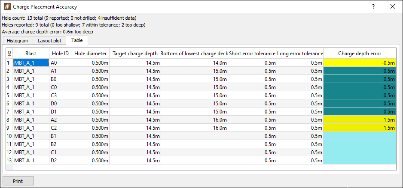The image size is (403, 188).
Task: Click the 16.0m lowest charge deck value for A2
Action: tap(194, 119)
